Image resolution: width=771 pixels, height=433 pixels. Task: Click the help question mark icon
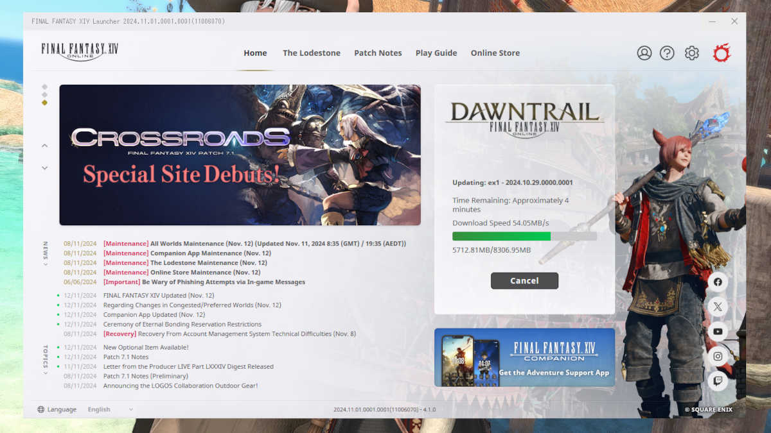point(668,53)
